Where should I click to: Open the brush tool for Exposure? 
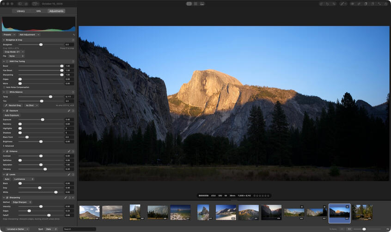click(x=69, y=110)
